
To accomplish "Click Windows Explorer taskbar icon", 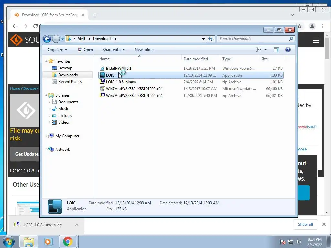I will pyautogui.click(x=29, y=242).
